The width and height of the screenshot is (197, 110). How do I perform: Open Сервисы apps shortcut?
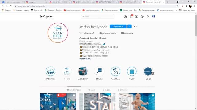tap(6, 10)
